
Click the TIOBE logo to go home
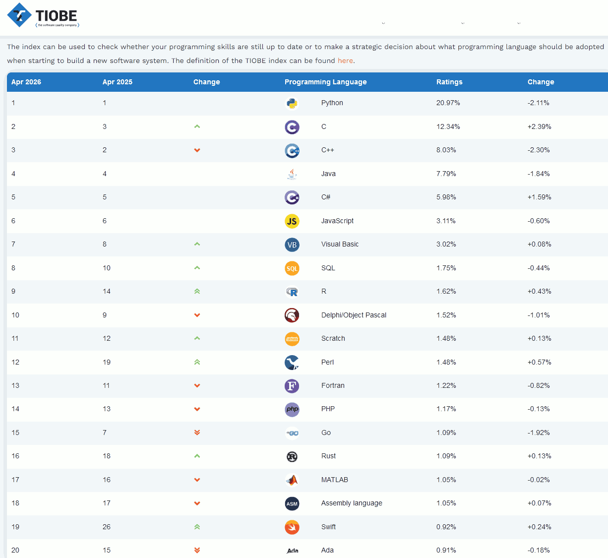click(x=44, y=15)
